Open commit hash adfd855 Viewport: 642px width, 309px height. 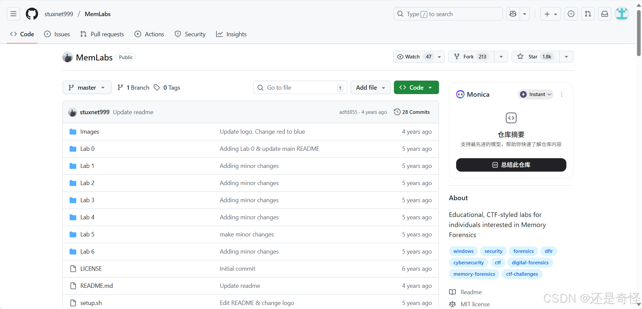(348, 112)
